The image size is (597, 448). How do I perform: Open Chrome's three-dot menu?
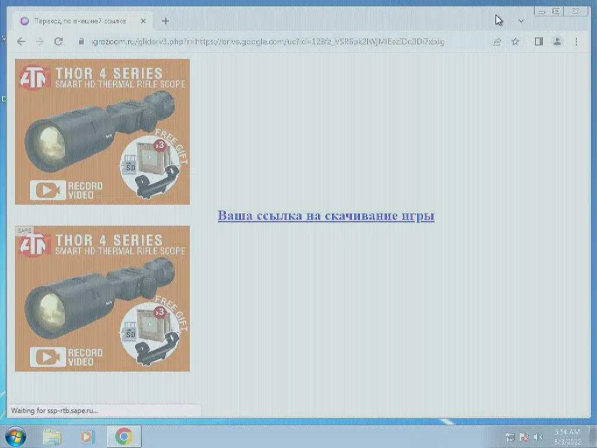point(576,42)
